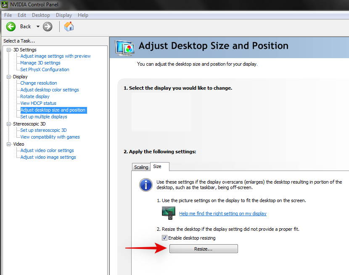Switch to the Scaling tab
The width and height of the screenshot is (349, 275).
click(141, 167)
